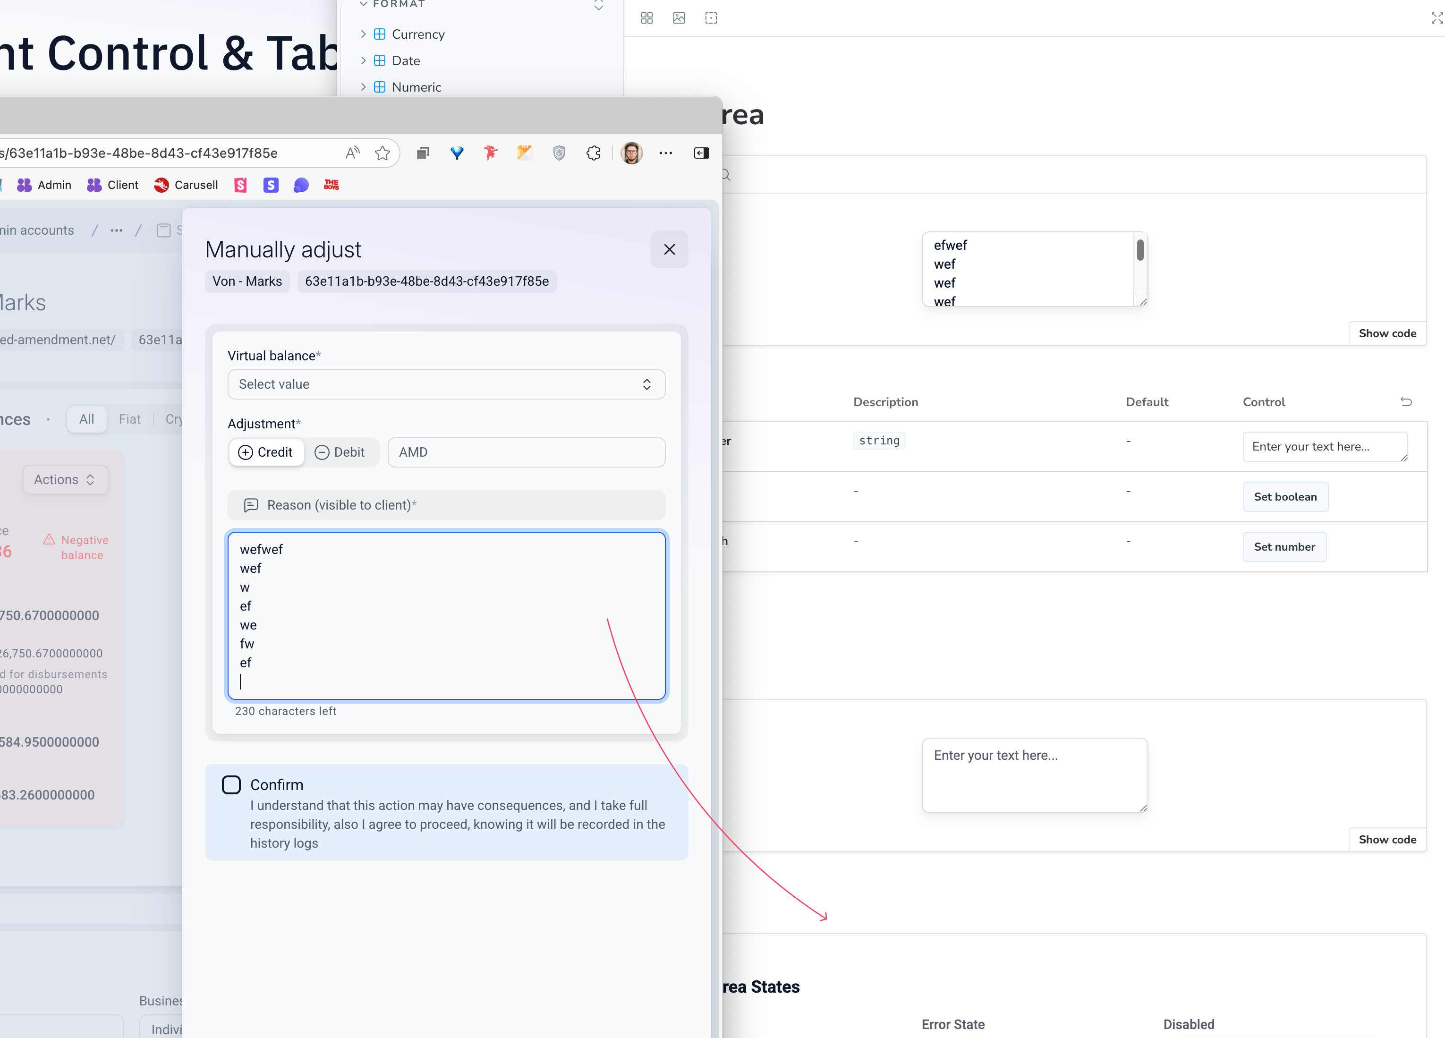Open the red ninja extension icon

[x=491, y=153]
